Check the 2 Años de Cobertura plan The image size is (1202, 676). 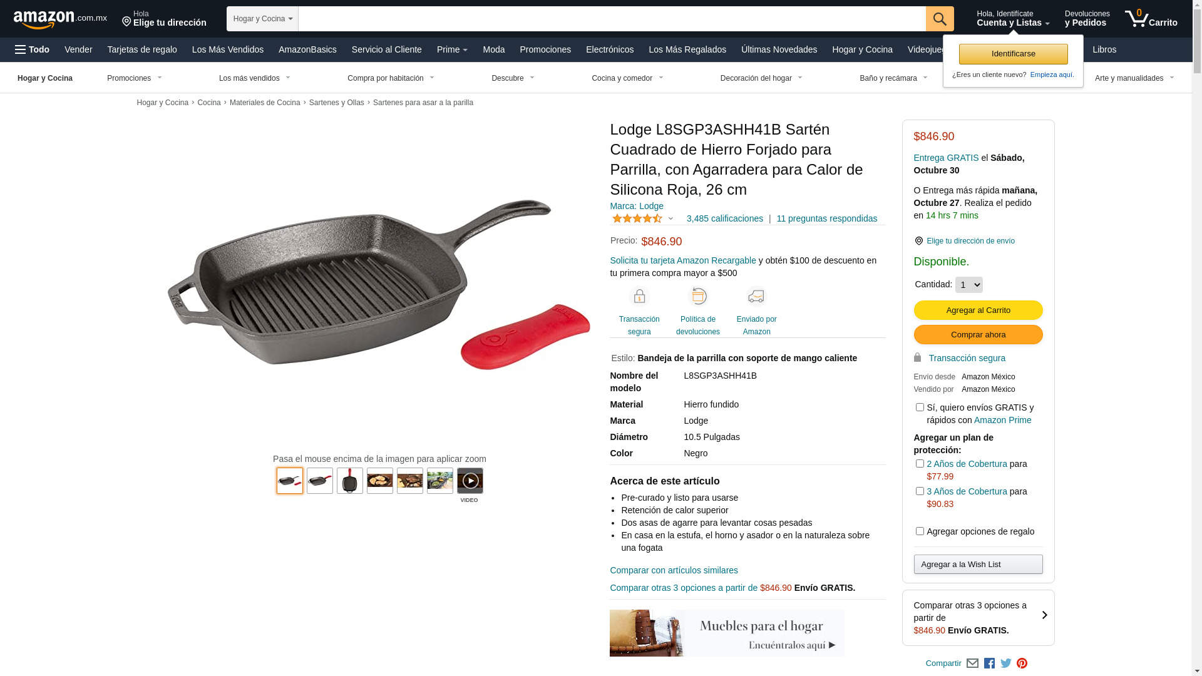[919, 464]
